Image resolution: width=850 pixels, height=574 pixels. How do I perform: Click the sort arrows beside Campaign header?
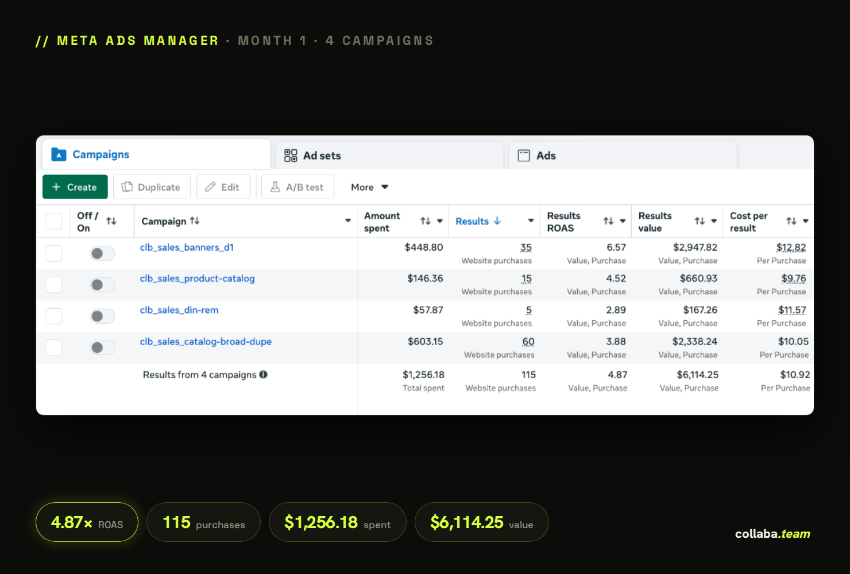(x=195, y=220)
